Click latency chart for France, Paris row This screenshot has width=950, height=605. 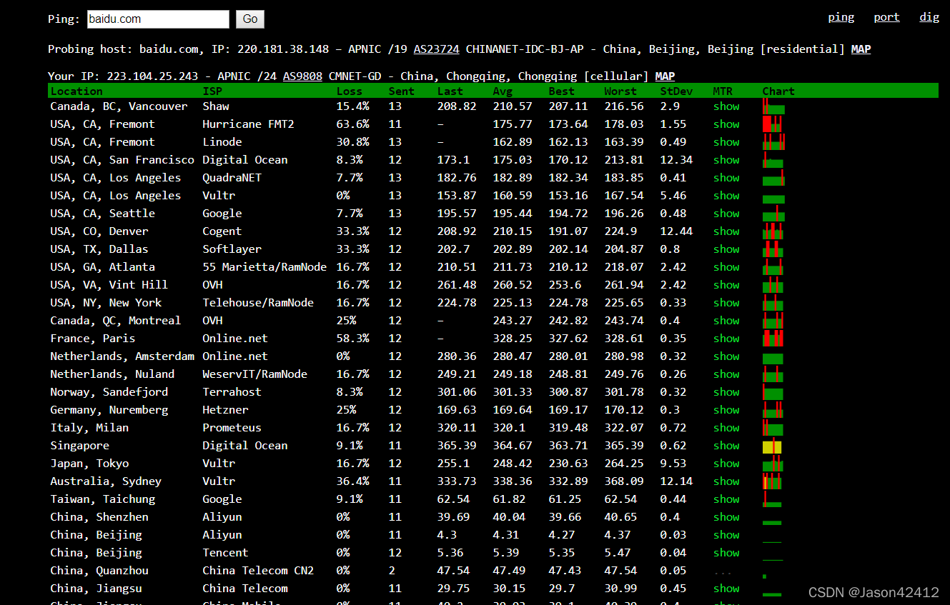(x=773, y=338)
